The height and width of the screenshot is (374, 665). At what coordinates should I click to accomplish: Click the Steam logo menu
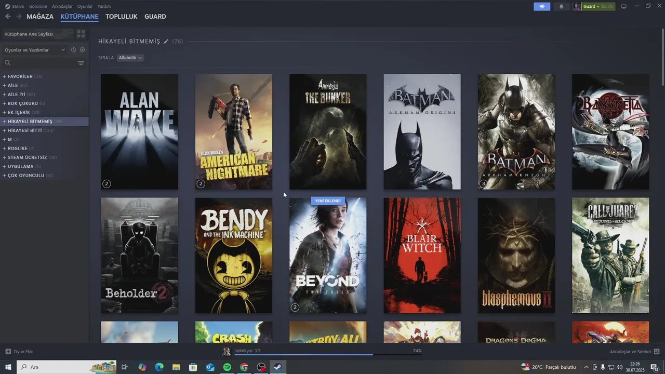click(14, 6)
